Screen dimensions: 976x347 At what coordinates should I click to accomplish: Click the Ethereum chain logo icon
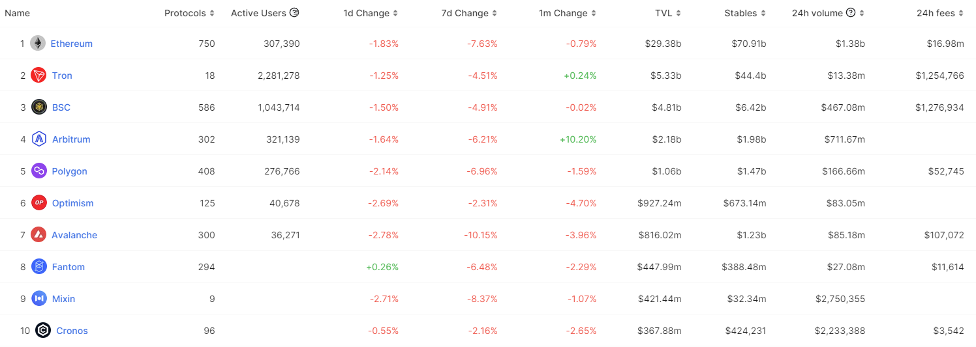point(38,44)
